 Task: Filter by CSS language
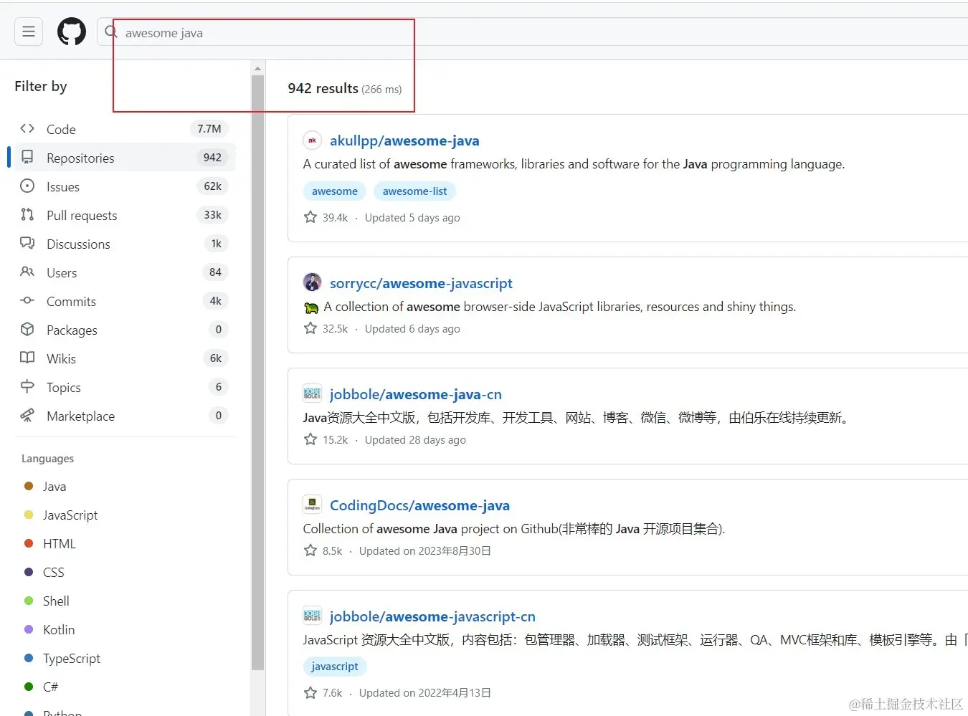pos(54,573)
